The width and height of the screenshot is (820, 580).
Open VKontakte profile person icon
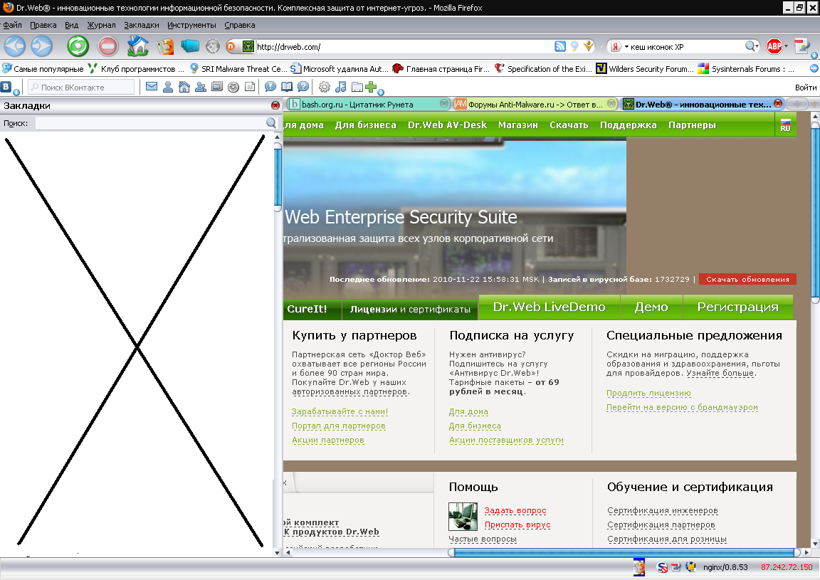click(168, 87)
